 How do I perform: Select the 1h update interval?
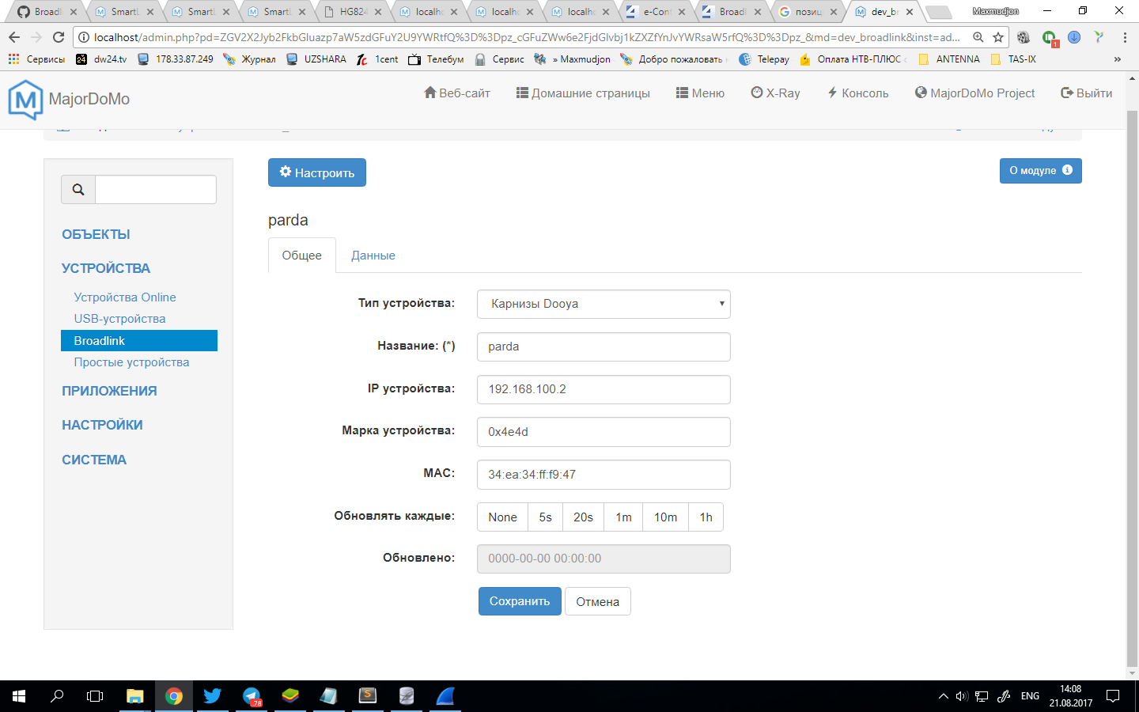click(706, 517)
